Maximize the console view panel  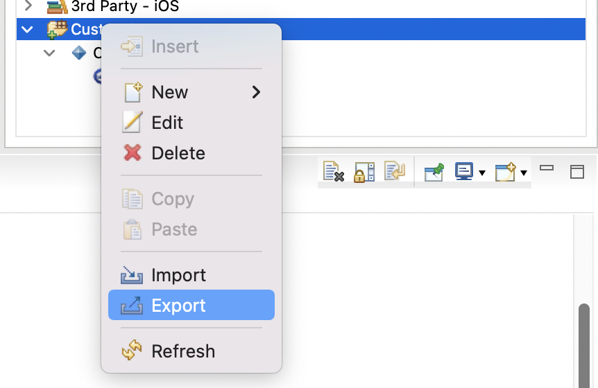[577, 172]
